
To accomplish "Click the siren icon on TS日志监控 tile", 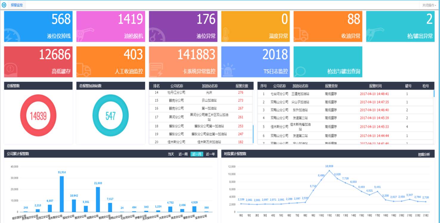I will click(x=228, y=69).
